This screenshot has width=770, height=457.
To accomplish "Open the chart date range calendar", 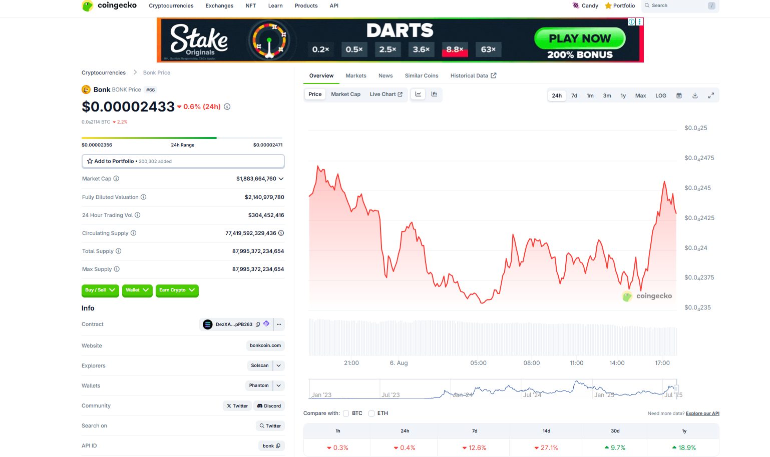I will (x=679, y=95).
